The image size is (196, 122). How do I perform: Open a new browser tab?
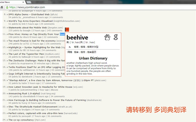(x=29, y=2)
